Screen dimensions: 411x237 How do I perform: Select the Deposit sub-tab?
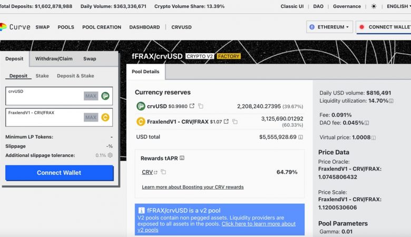click(18, 76)
